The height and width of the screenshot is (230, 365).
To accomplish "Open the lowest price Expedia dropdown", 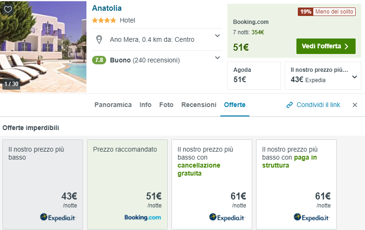I will tap(354, 77).
